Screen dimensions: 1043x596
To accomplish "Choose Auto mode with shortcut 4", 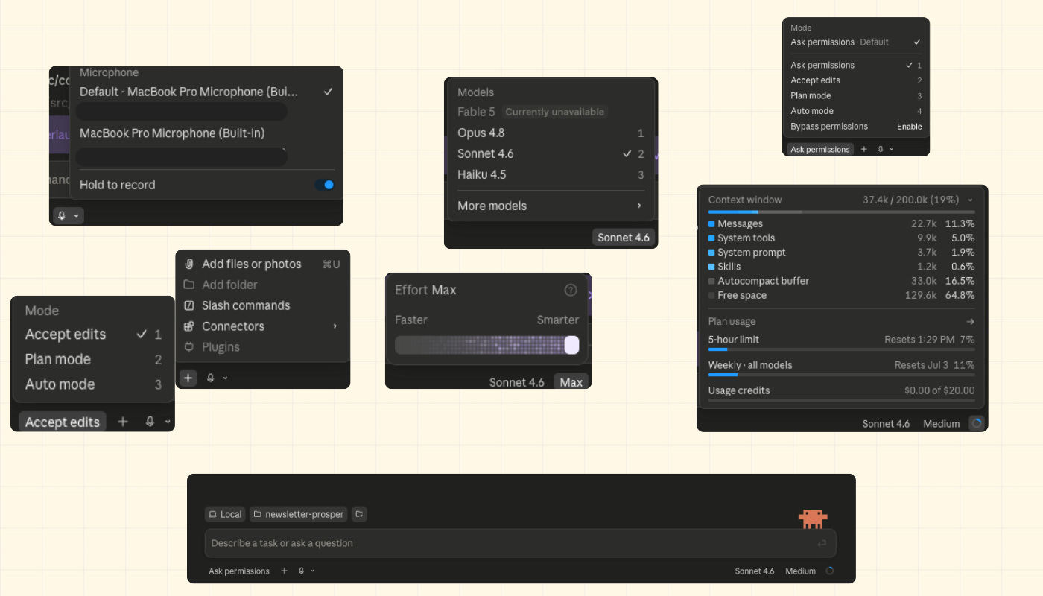I will pyautogui.click(x=856, y=111).
